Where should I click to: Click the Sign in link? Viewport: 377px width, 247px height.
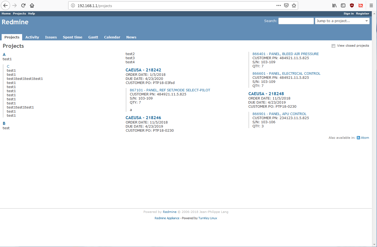click(x=349, y=13)
